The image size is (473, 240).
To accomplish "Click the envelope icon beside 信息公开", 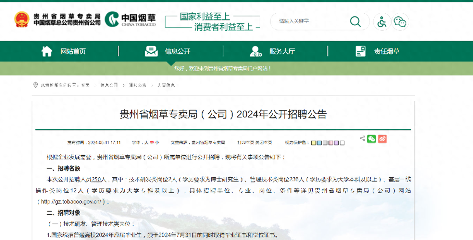I will click(151, 51).
